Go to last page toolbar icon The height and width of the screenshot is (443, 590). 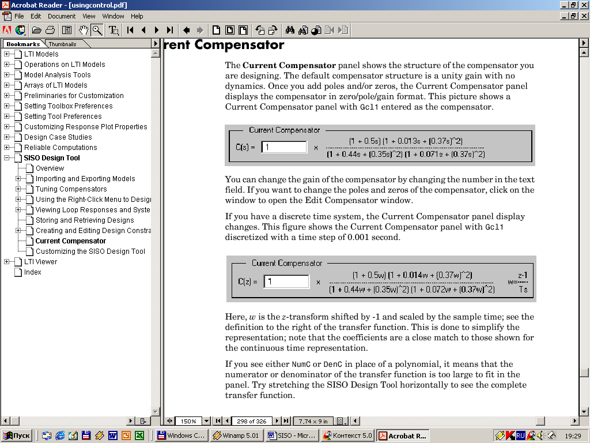coord(170,30)
